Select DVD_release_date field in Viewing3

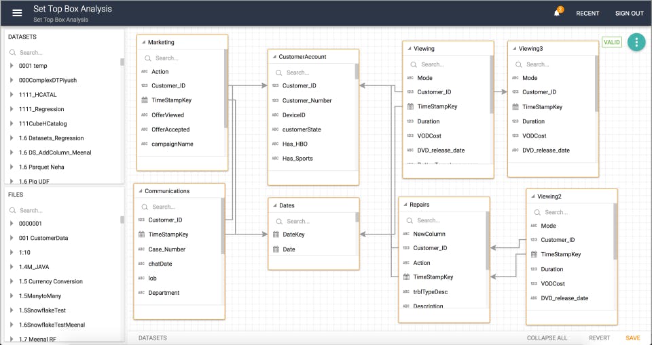(546, 150)
